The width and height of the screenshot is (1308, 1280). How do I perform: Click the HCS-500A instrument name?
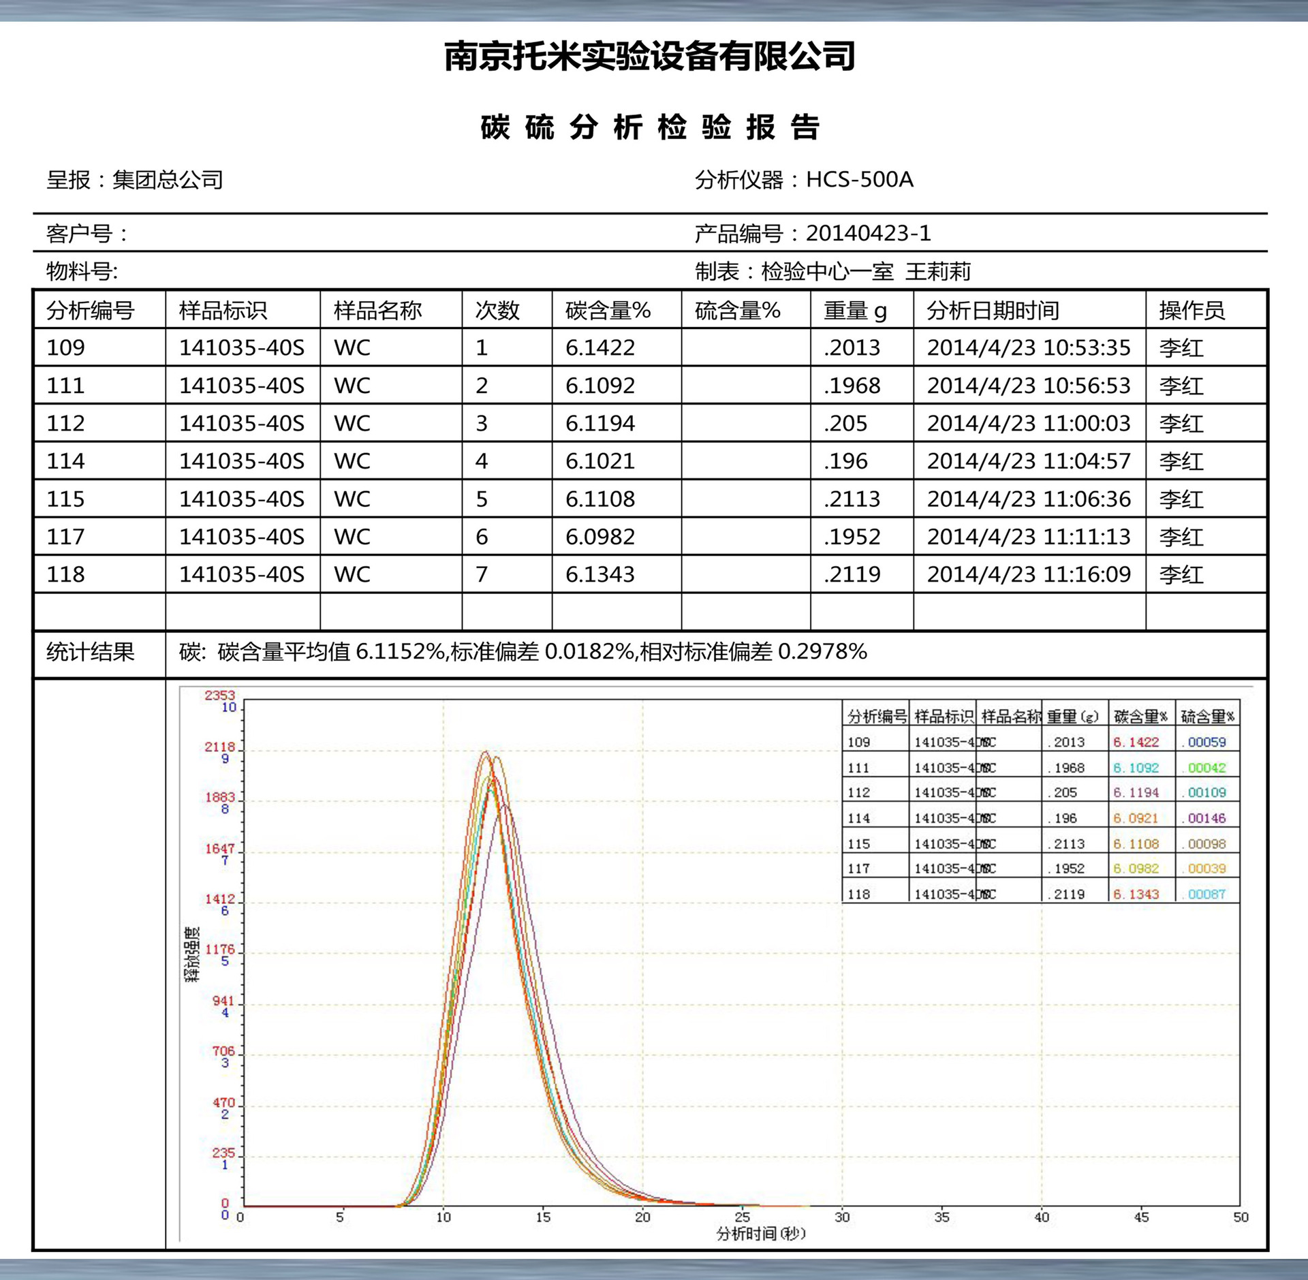pyautogui.click(x=859, y=179)
